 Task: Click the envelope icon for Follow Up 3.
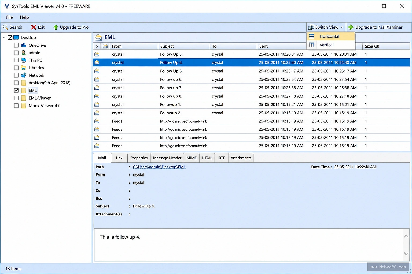[97, 54]
